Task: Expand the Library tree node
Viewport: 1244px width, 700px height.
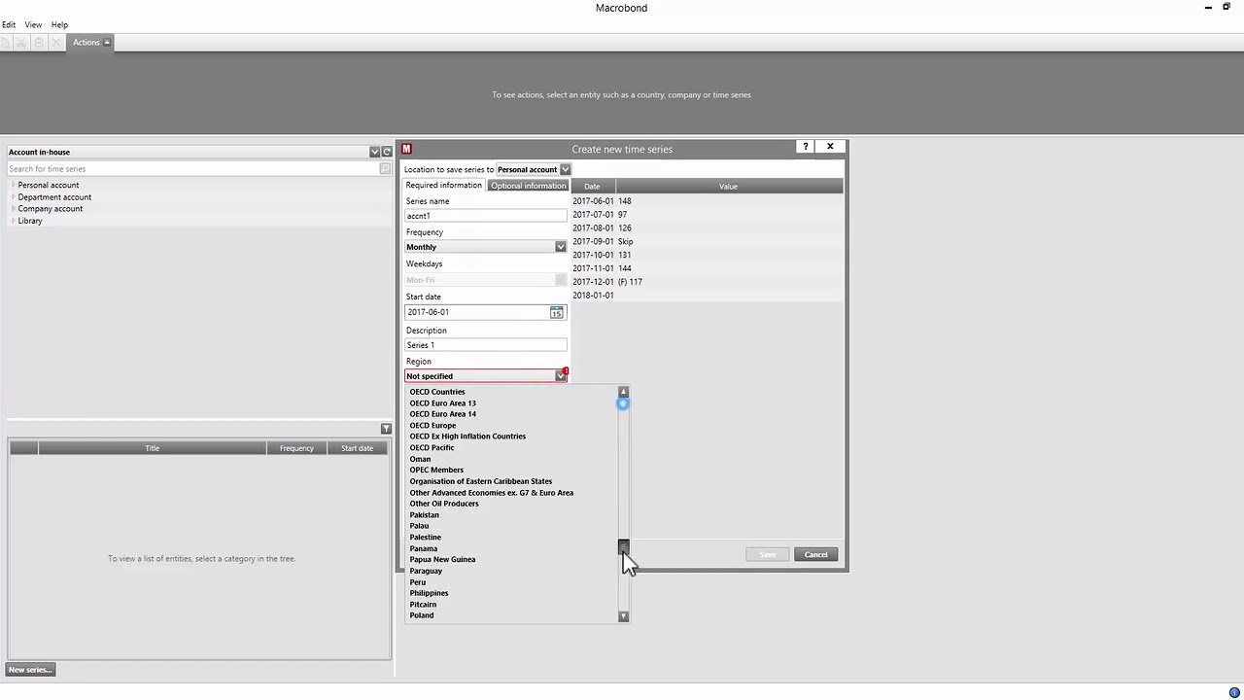Action: point(14,221)
